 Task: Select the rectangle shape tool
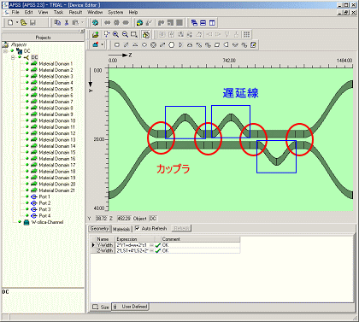[x=117, y=45]
